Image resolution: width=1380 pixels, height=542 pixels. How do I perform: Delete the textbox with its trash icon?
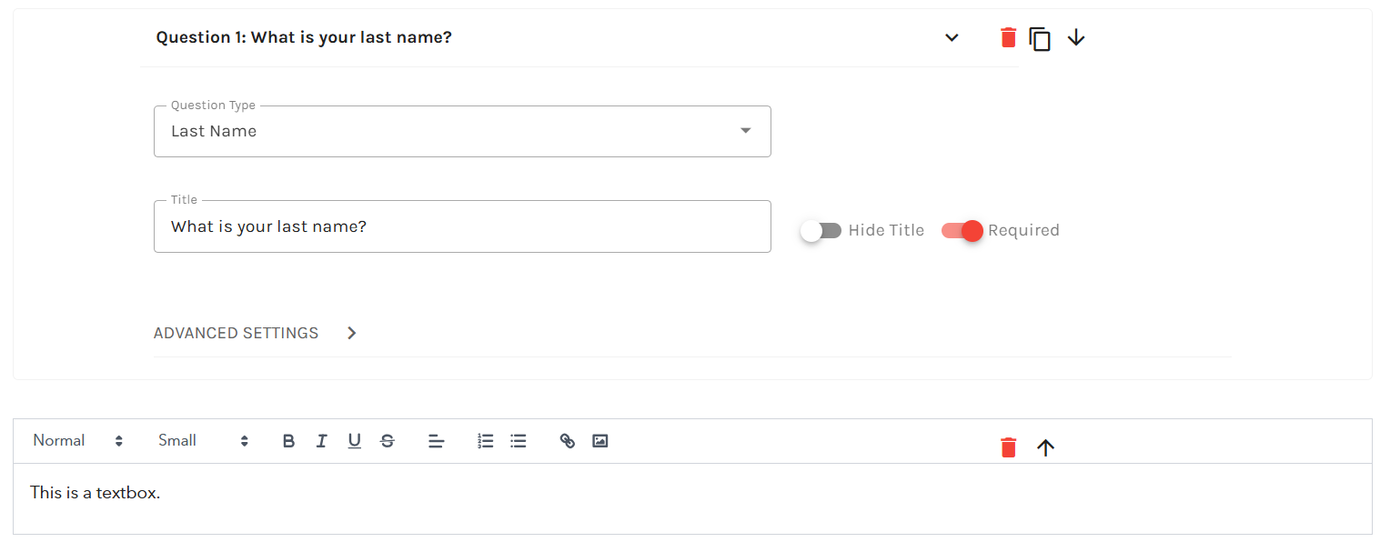click(x=1008, y=447)
